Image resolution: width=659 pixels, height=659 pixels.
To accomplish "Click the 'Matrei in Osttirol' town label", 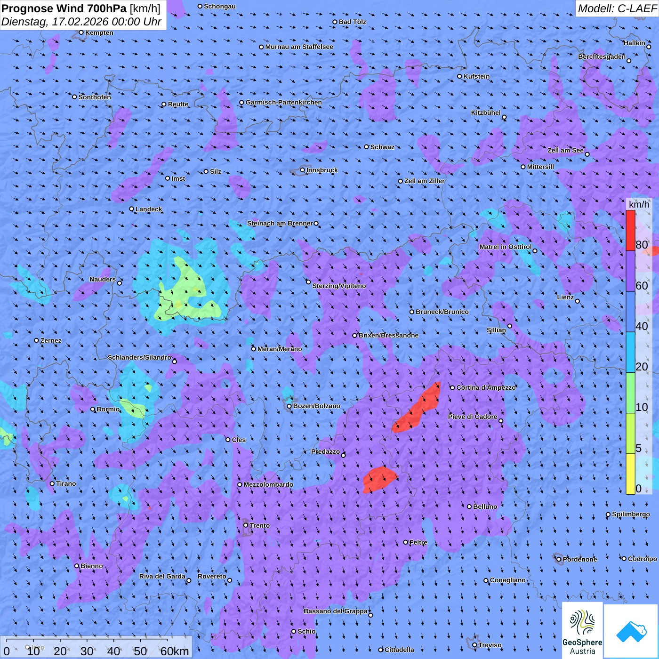I will 506,247.
